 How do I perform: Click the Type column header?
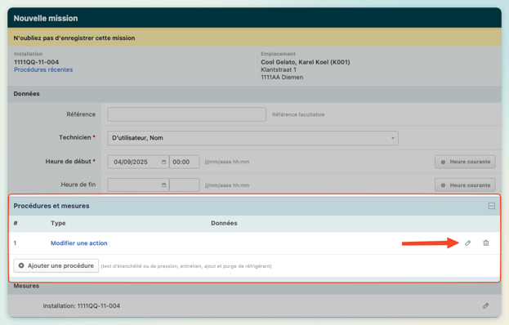(58, 223)
